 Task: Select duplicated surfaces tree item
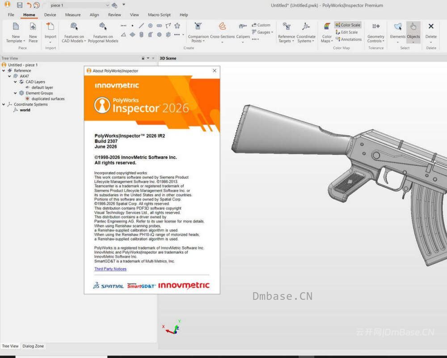48,99
